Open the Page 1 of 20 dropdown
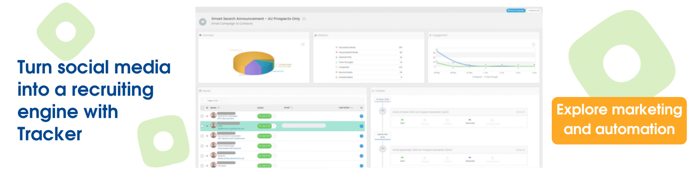Viewport: 692px width, 173px height. click(x=214, y=100)
